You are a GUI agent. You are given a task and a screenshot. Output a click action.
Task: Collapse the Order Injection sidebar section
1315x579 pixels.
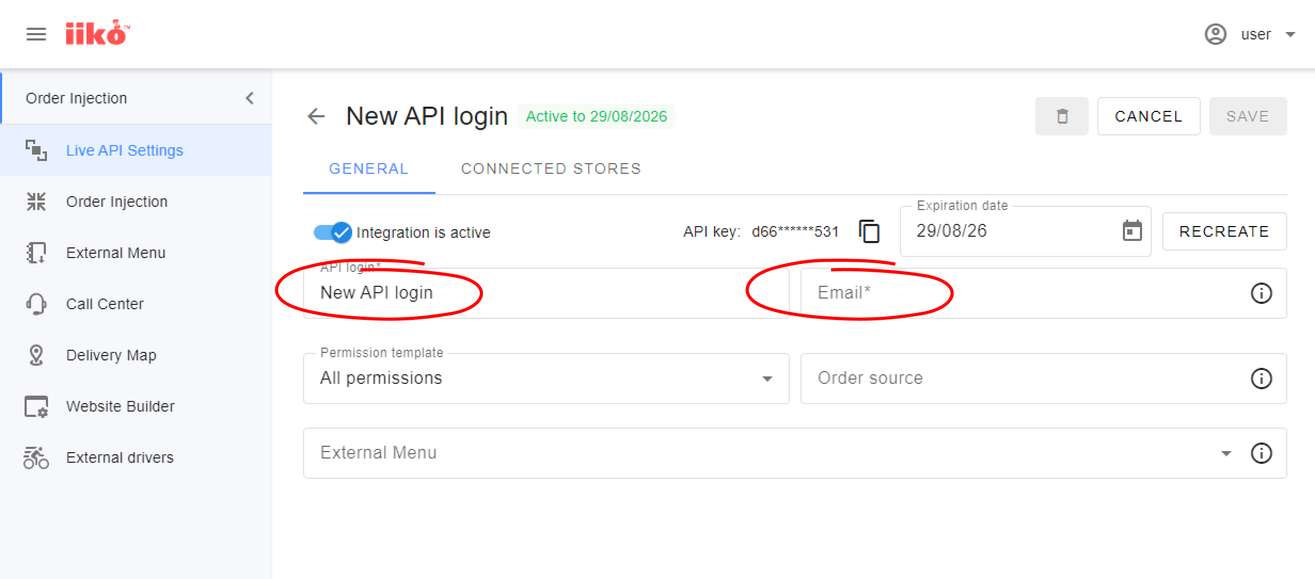(250, 98)
